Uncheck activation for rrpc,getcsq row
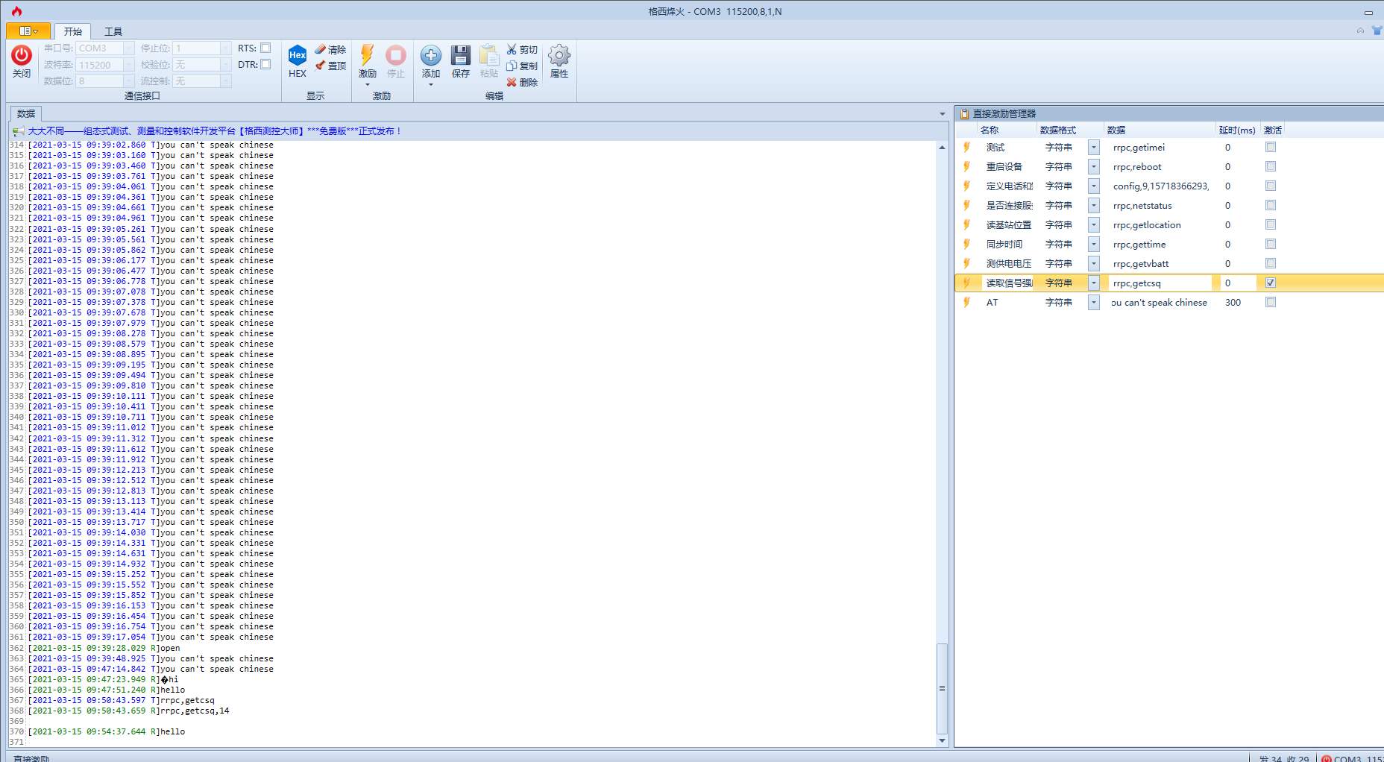The width and height of the screenshot is (1384, 762). (1271, 283)
